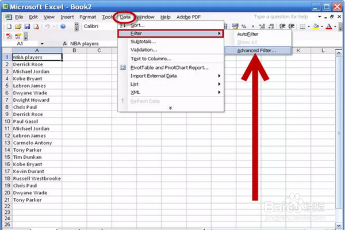Click the Fill color paint bucket icon
Screen dimensions: 345x230
pos(316,26)
